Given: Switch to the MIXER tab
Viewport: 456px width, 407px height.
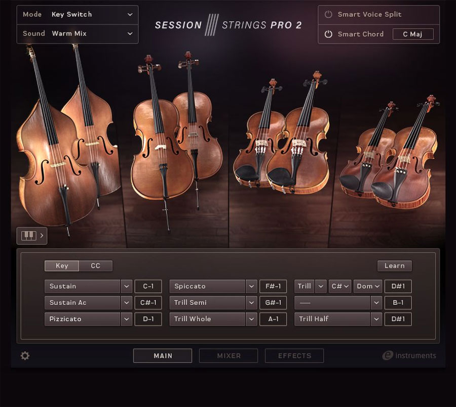Looking at the screenshot, I should [x=229, y=355].
